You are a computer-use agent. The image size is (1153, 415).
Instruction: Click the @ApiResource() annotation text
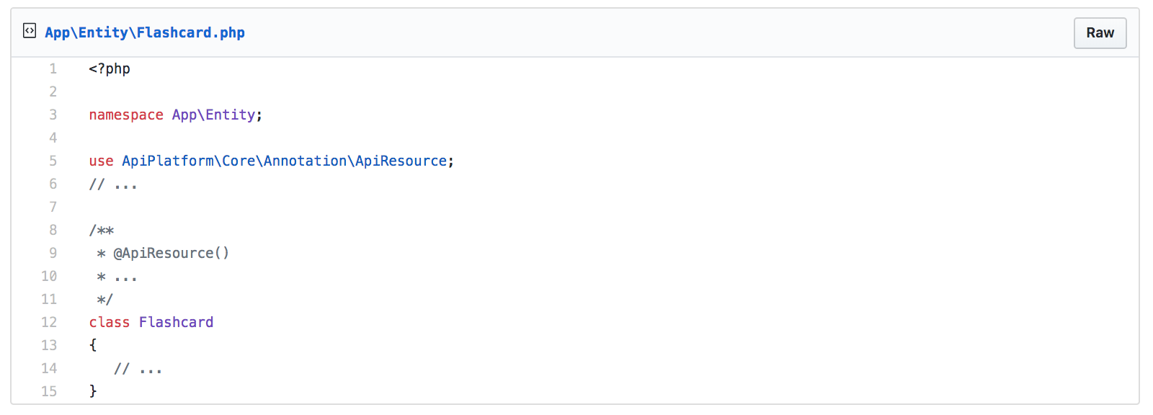(x=172, y=254)
